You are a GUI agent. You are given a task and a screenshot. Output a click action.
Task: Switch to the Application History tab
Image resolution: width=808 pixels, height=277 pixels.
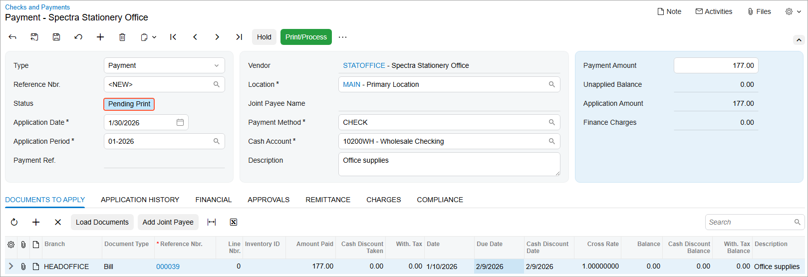[x=140, y=200]
